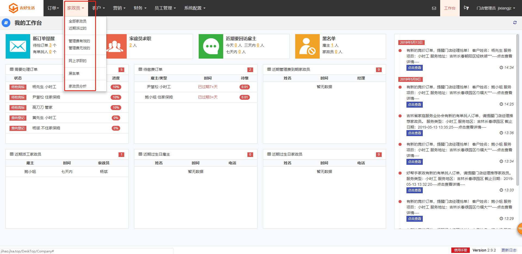Screen dimensions: 522x254
Task: Click the clock icon next to 14:34
Action: 501,67
